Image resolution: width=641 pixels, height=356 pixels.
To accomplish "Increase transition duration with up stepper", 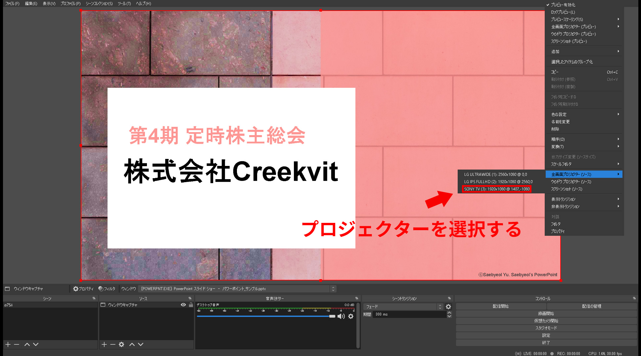I will click(x=449, y=313).
